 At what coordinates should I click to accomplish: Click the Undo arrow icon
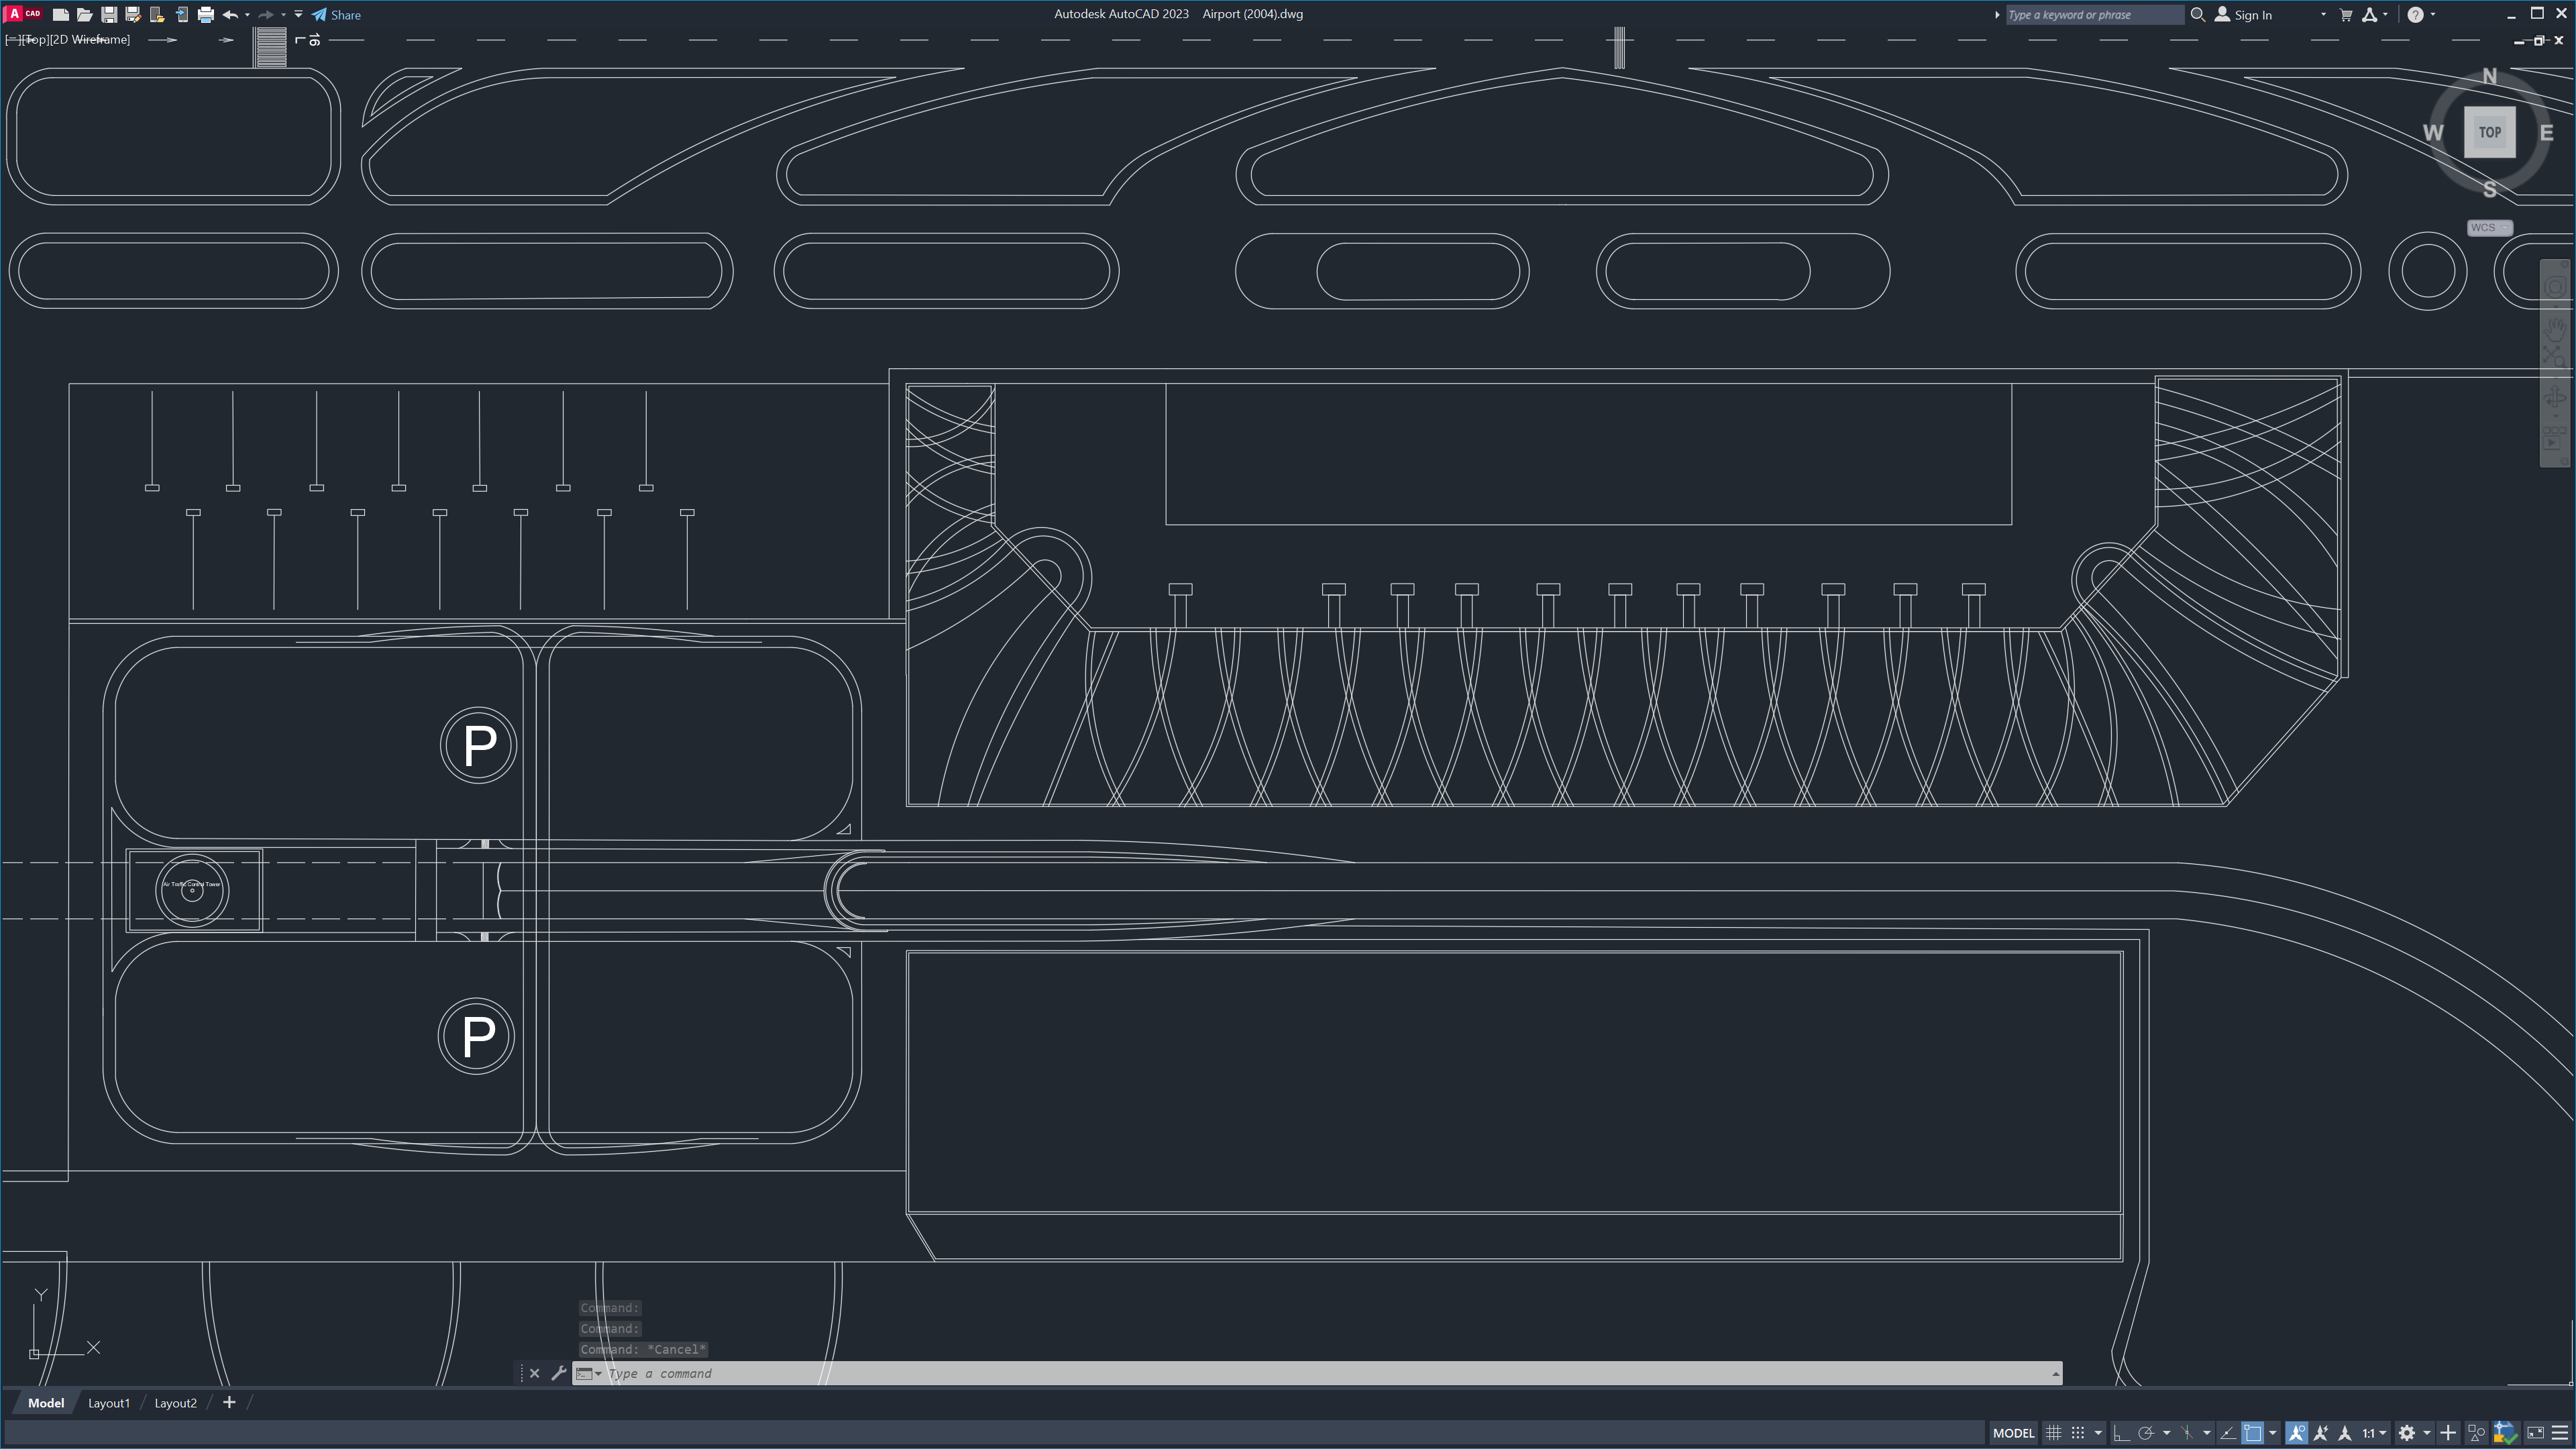click(x=230, y=15)
